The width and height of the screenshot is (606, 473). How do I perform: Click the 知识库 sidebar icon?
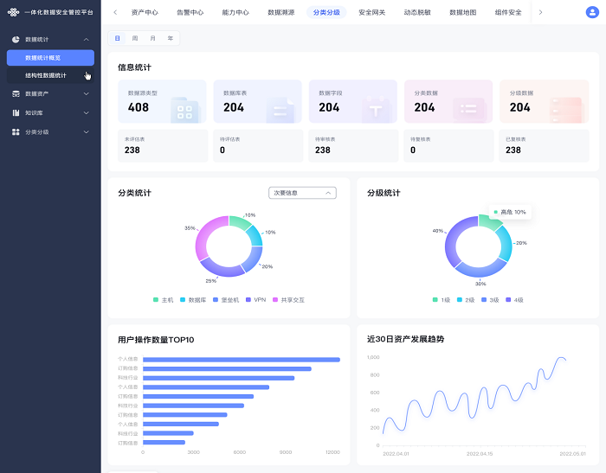click(x=16, y=112)
